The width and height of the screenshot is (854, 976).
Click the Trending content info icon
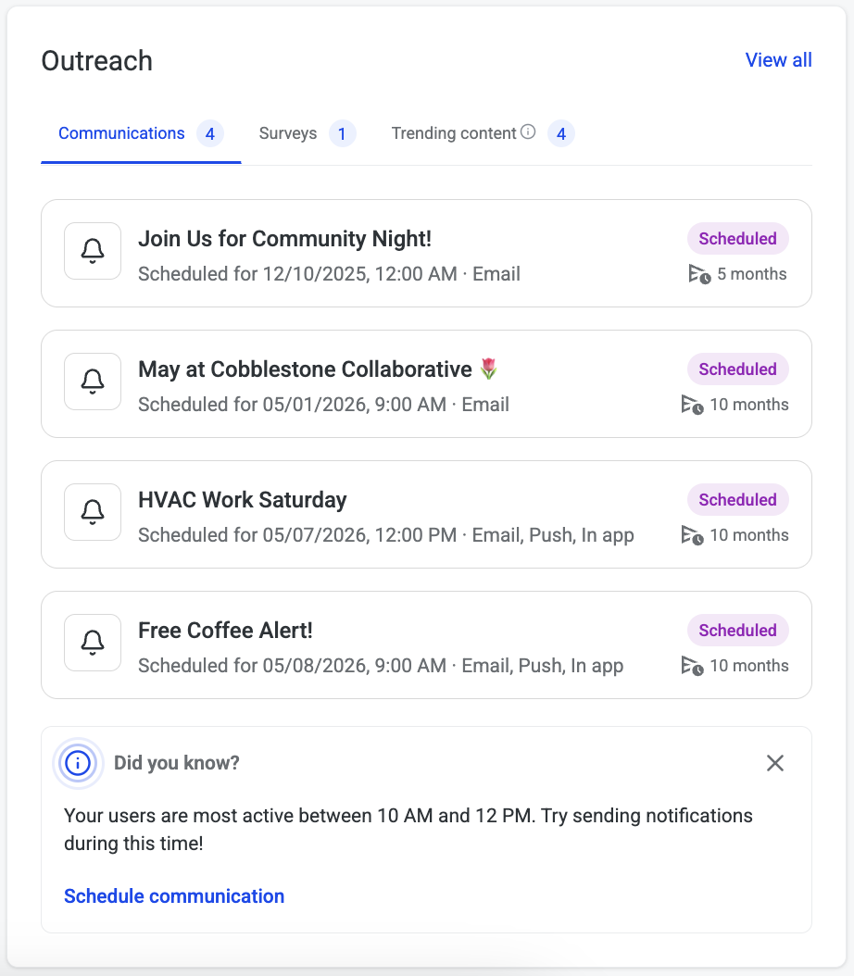tap(528, 132)
